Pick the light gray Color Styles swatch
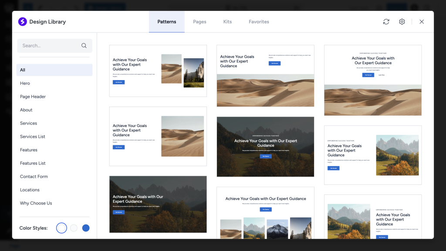Viewport: 446px width, 251px height. pyautogui.click(x=74, y=228)
